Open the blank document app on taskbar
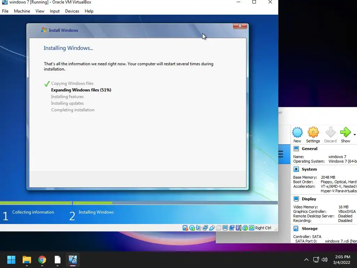 tap(58, 260)
